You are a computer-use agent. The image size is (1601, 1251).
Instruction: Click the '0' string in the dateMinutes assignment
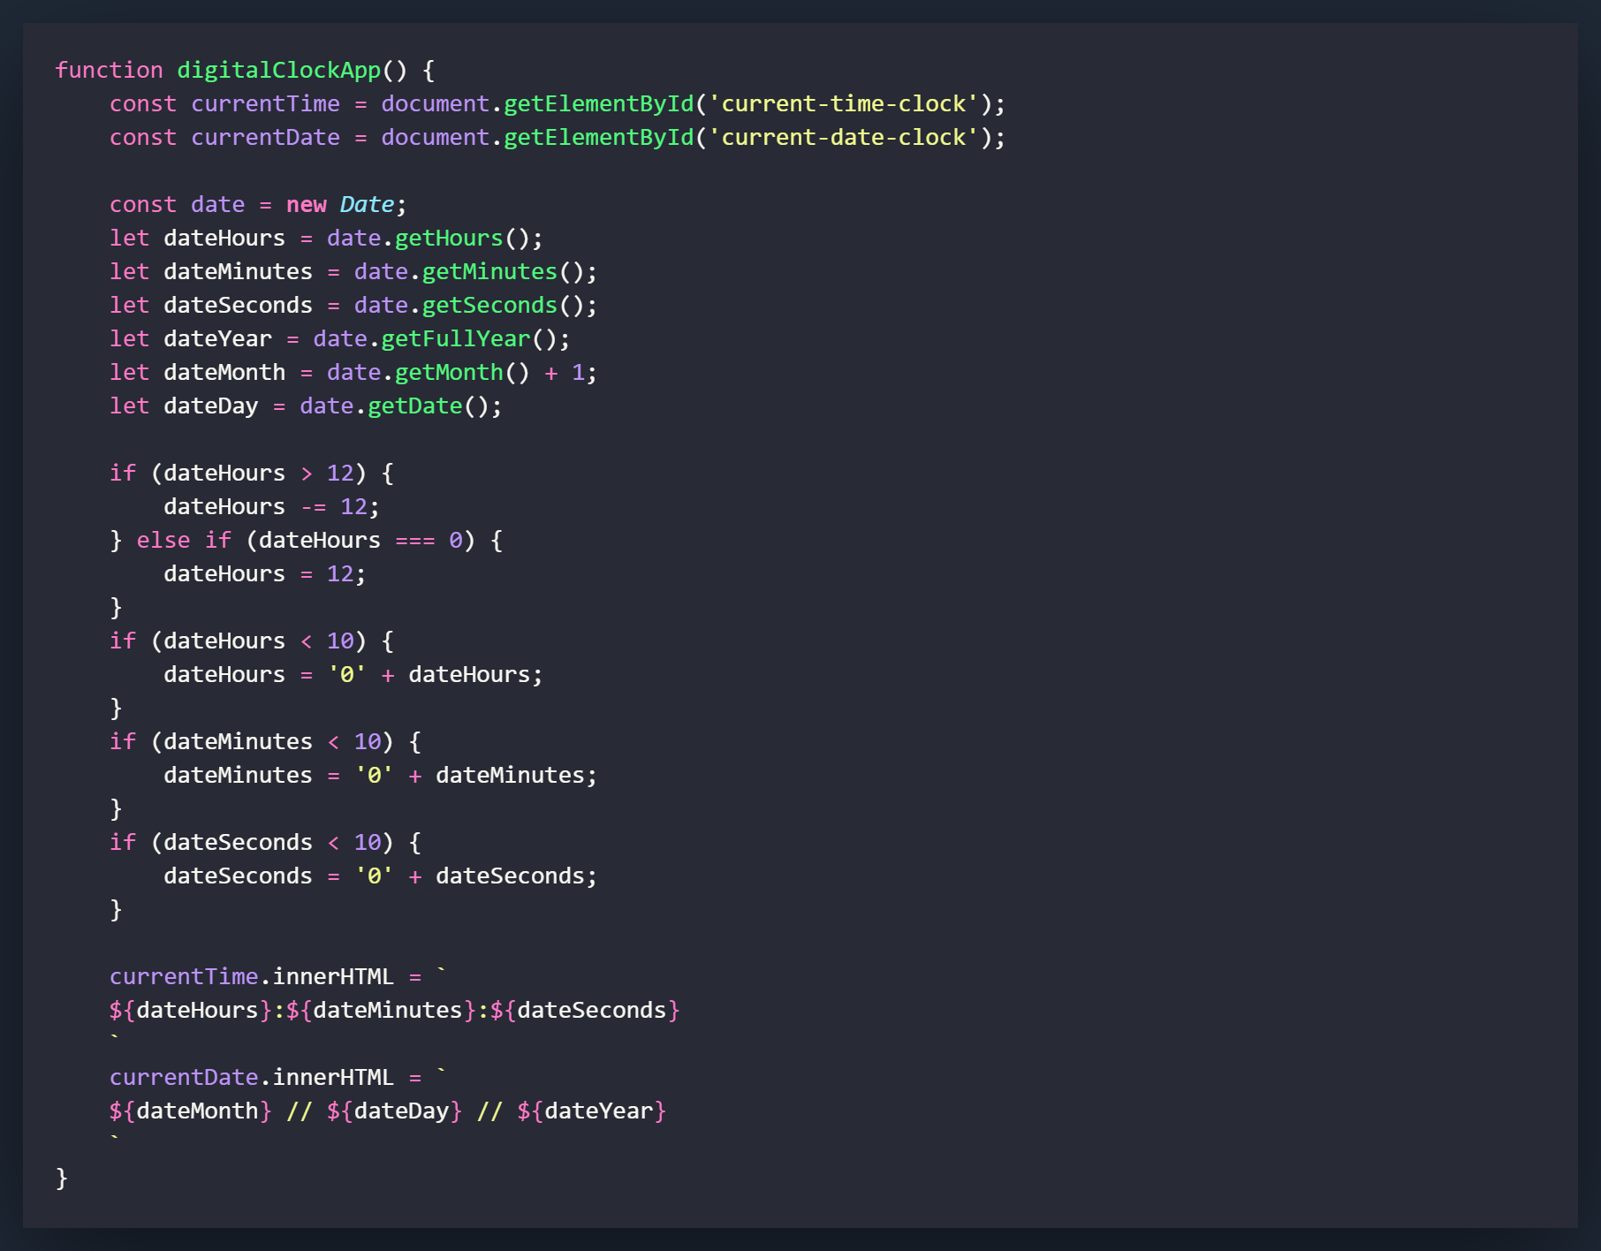tap(375, 776)
